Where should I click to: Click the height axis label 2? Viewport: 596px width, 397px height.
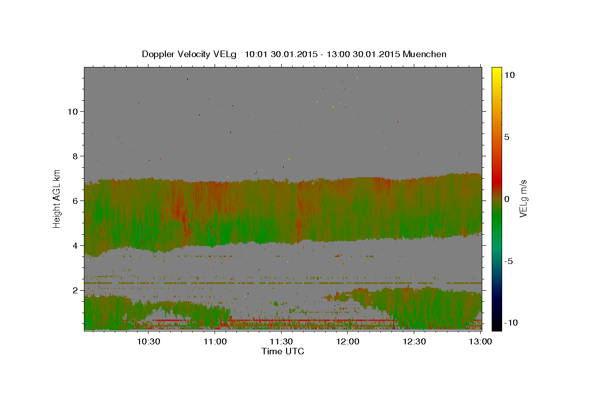point(75,290)
